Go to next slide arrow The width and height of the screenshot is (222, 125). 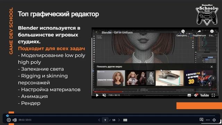click(x=119, y=120)
